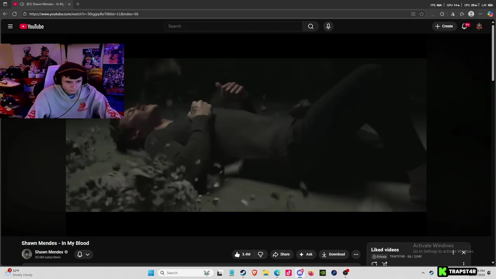Click the Create button

[444, 26]
